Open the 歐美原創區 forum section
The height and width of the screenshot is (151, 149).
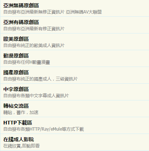tap(16, 39)
